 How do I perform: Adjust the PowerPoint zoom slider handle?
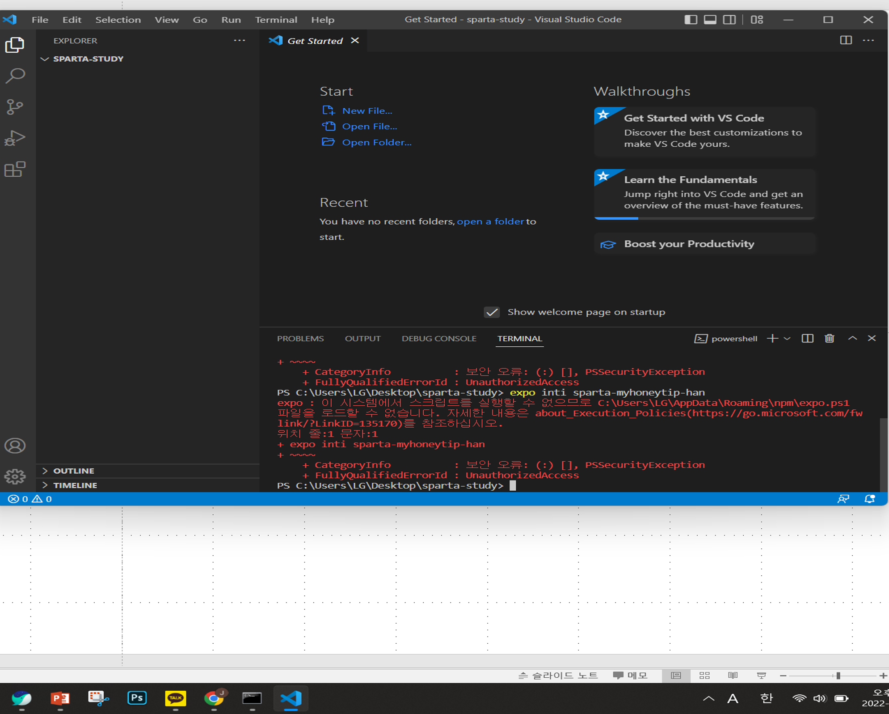[x=838, y=676]
